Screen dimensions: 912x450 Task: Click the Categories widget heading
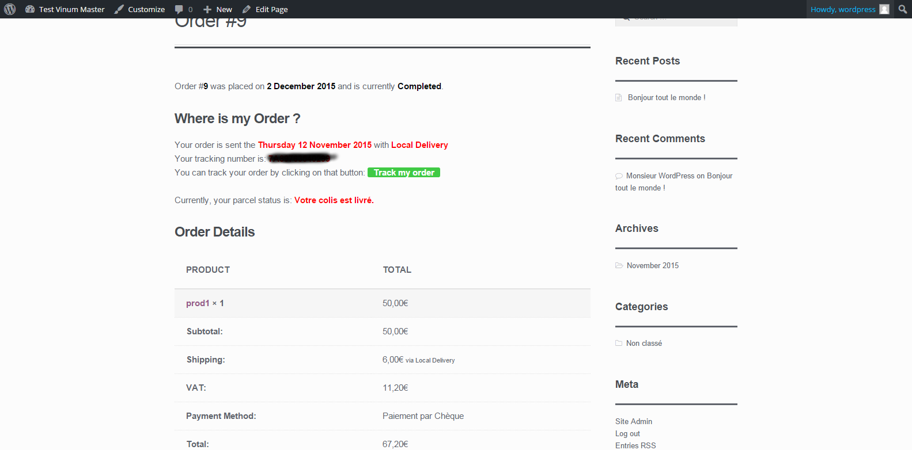pos(641,307)
